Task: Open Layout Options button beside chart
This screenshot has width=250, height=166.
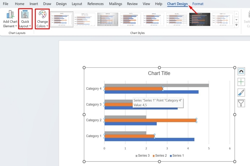Action: click(241, 71)
